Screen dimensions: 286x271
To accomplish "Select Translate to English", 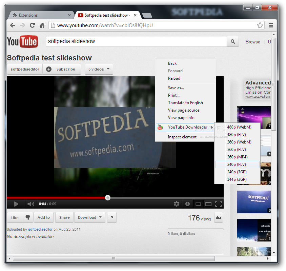I will click(x=185, y=103).
